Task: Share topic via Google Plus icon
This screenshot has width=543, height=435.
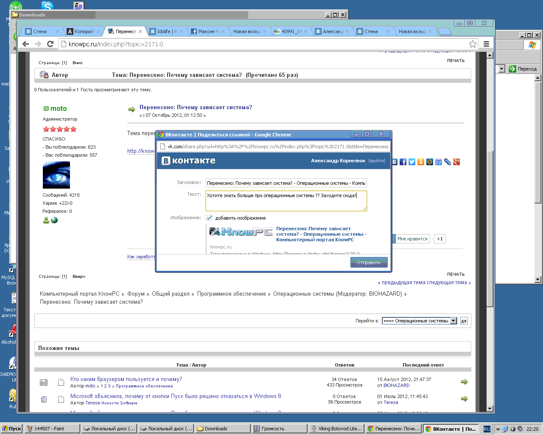Action: coord(456,162)
